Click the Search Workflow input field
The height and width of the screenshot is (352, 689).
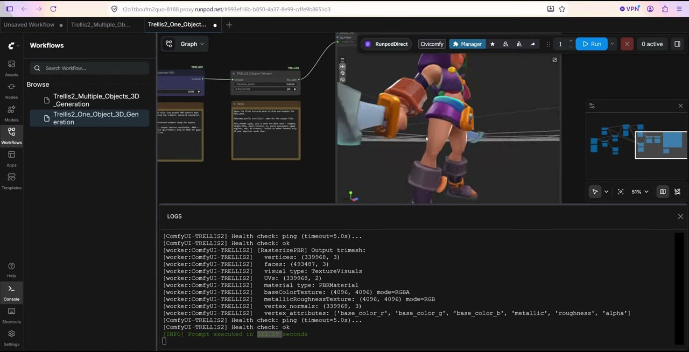pos(89,68)
